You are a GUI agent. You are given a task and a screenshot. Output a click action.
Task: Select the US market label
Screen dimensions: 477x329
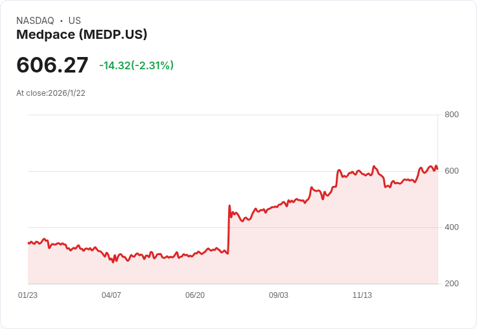click(75, 21)
